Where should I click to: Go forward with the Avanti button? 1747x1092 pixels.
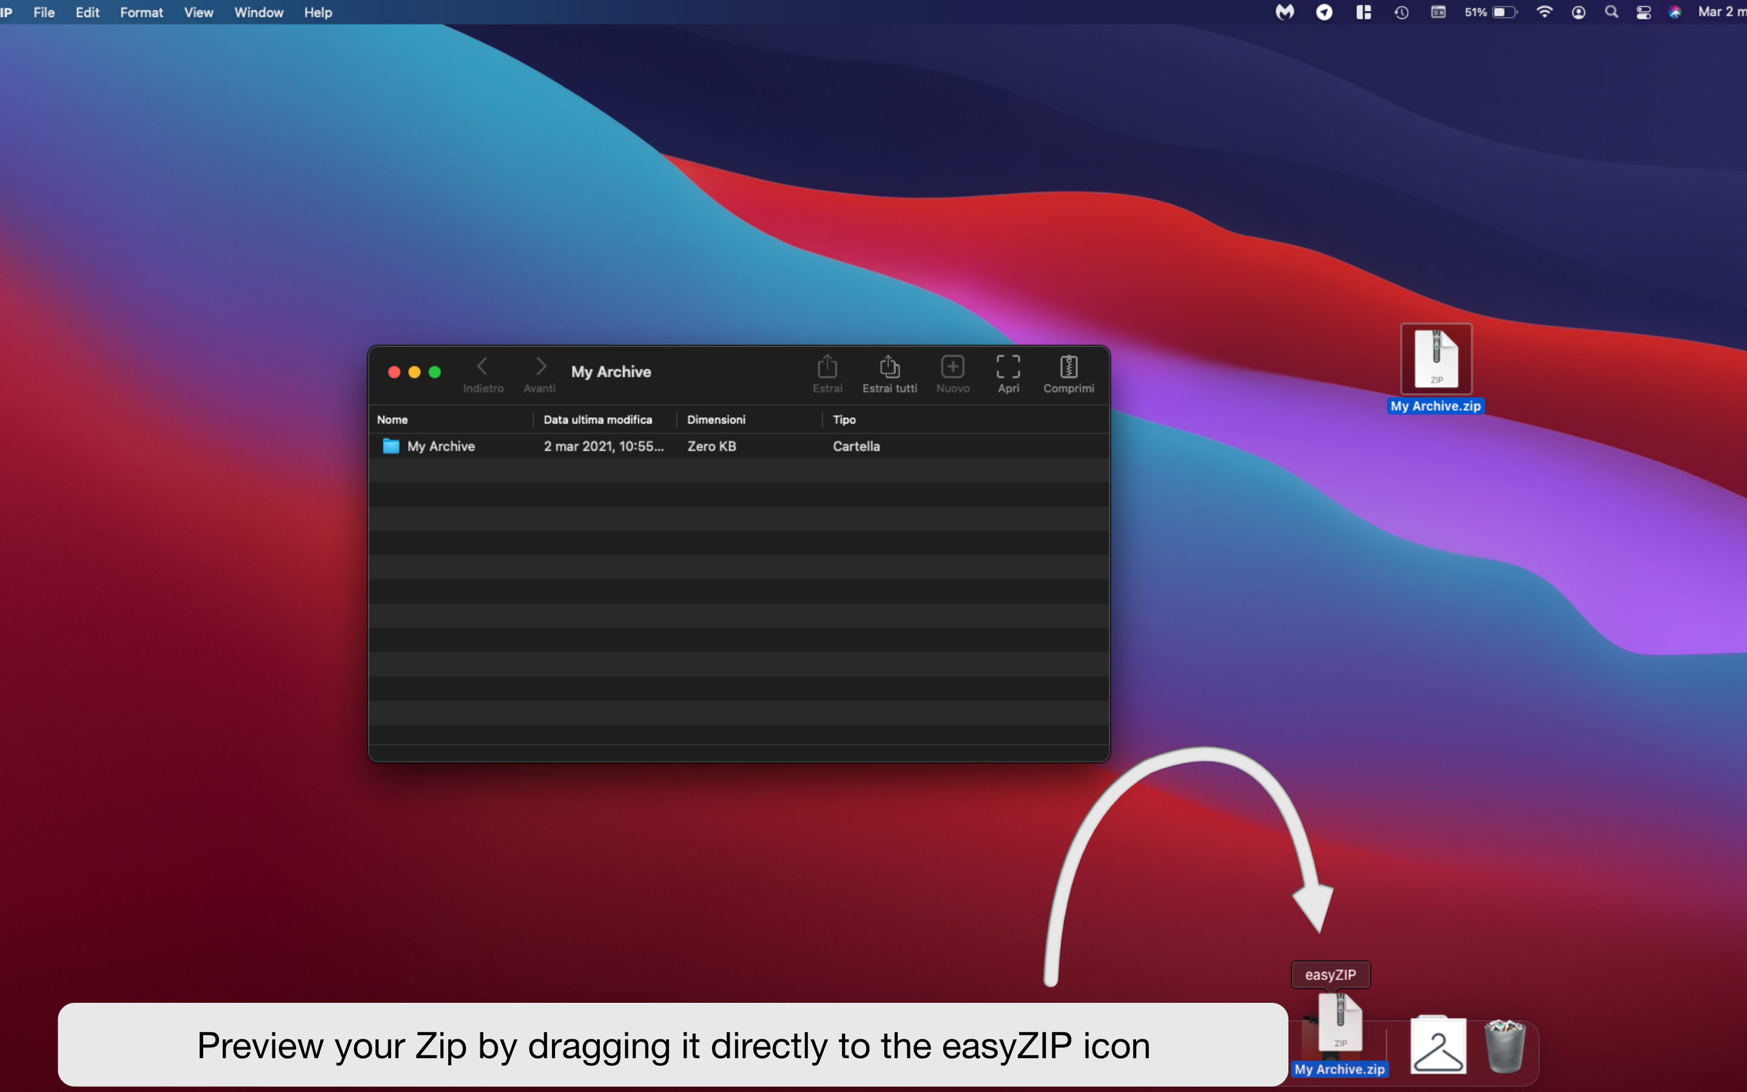pos(540,370)
